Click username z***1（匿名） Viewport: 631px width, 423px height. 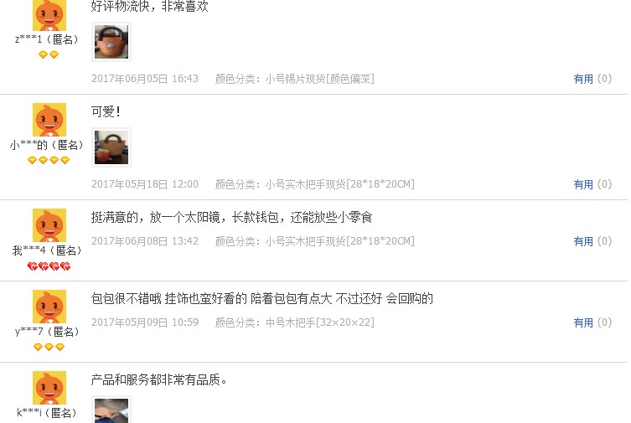point(47,39)
